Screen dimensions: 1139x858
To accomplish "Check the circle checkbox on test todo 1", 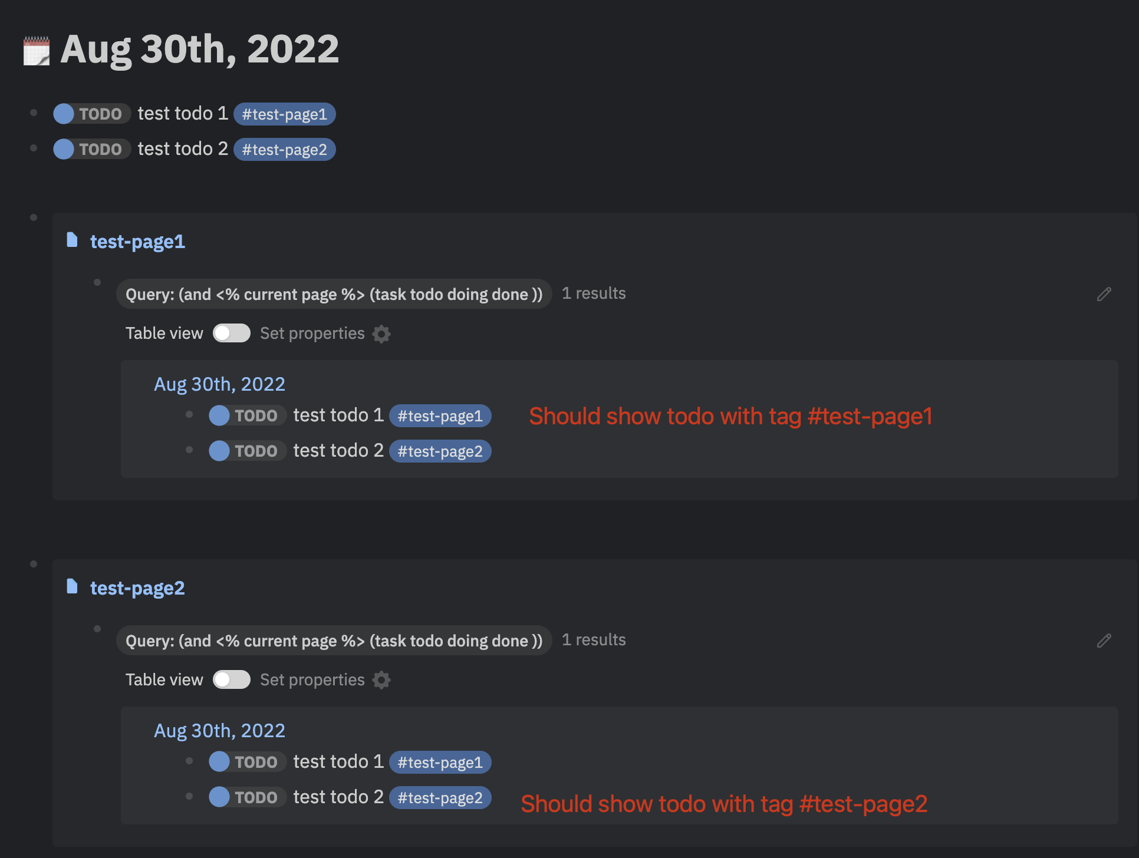I will (62, 113).
